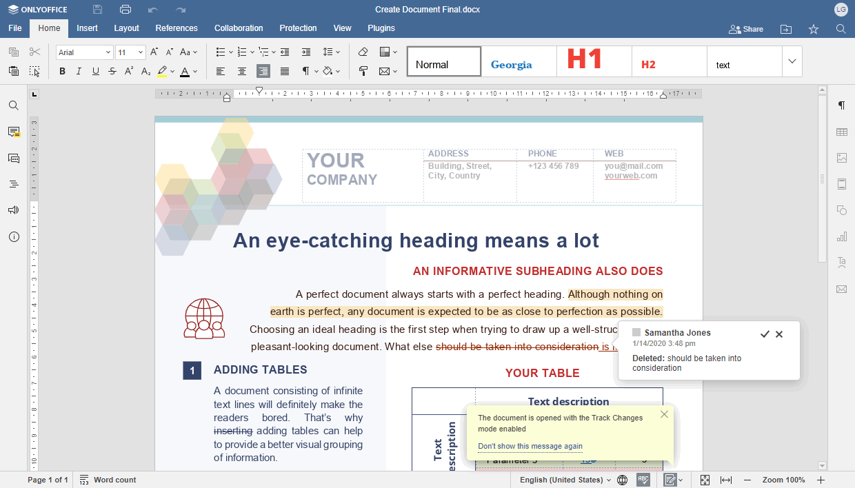Click the Copy style paint roller icon
This screenshot has width=855, height=488.
(363, 71)
